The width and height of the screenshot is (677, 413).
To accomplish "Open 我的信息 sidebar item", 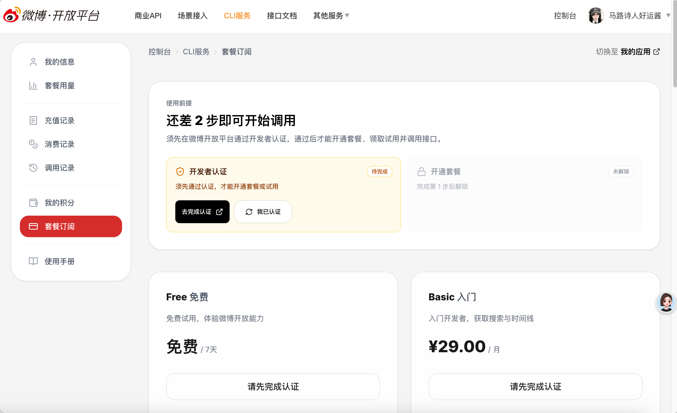I will point(71,62).
